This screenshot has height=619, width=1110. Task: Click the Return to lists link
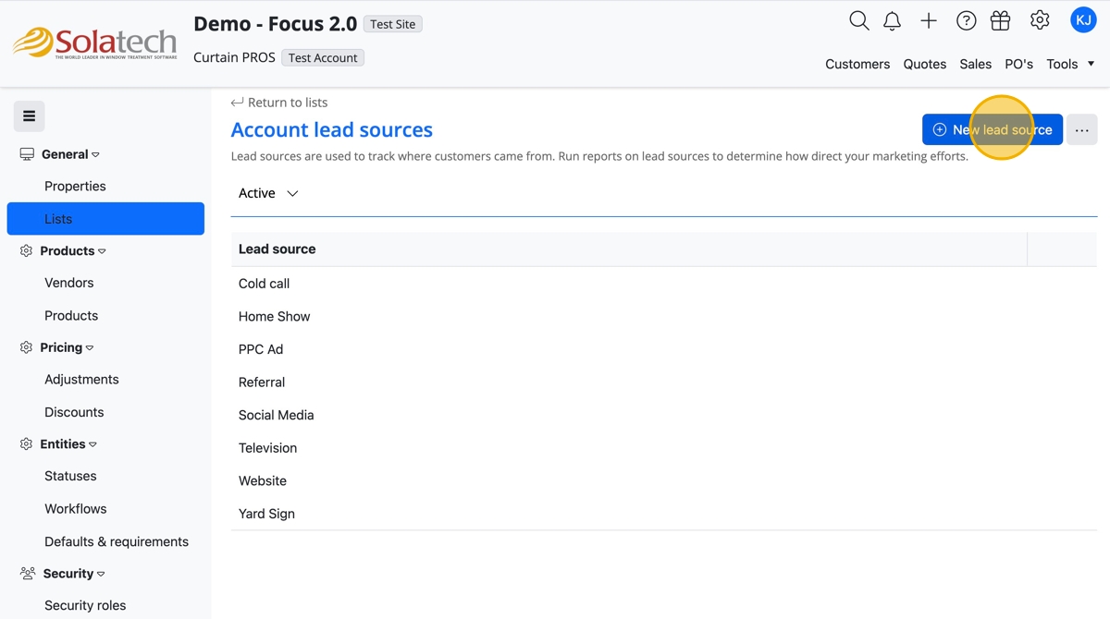coord(279,103)
